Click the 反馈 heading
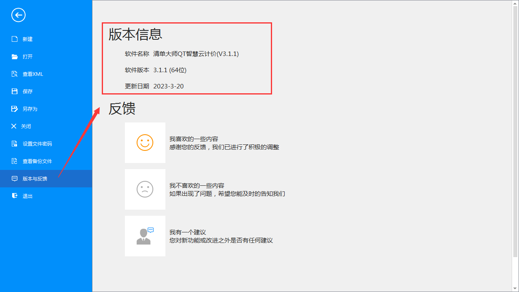The height and width of the screenshot is (292, 519). coord(122,108)
